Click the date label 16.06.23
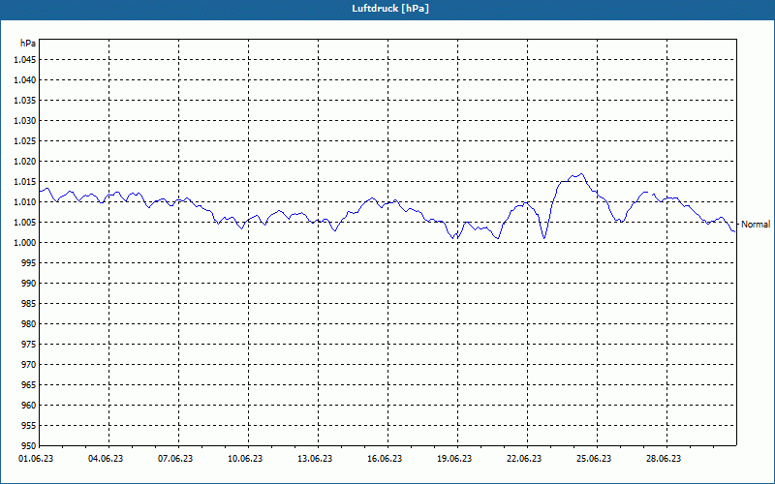Viewport: 775px width, 484px height. tap(385, 459)
